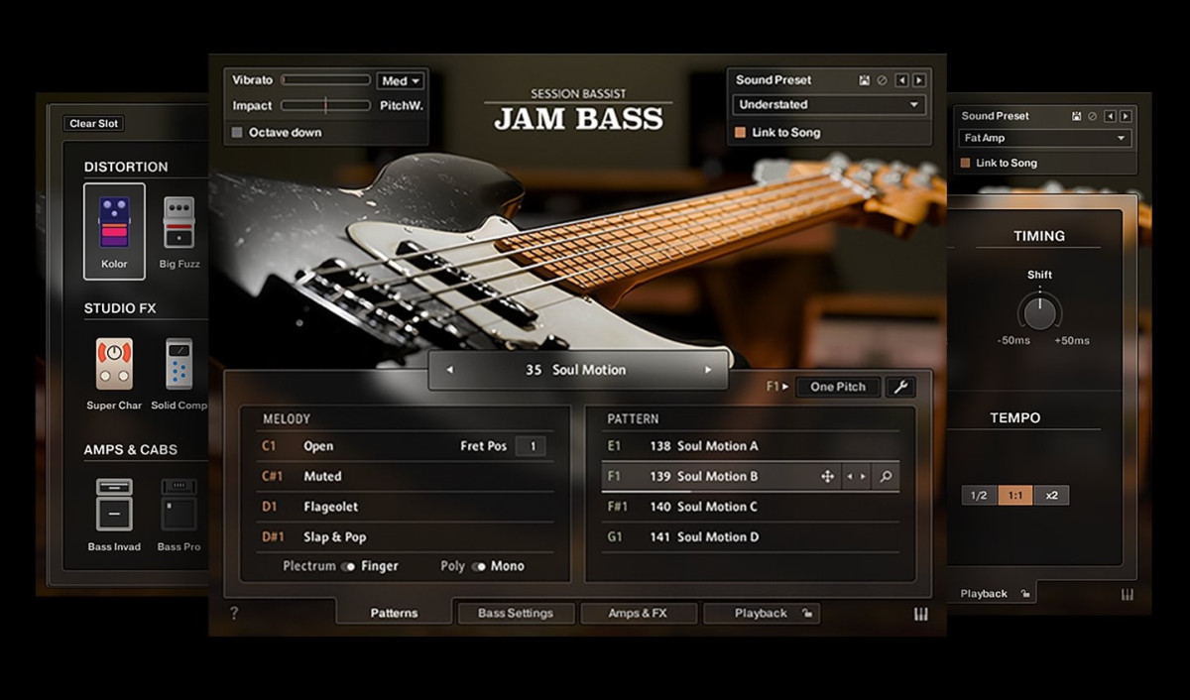
Task: Open the Amps & FX tab
Action: point(638,614)
